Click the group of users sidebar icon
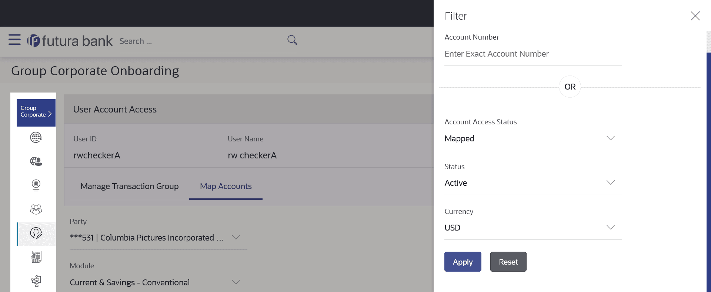Viewport: 711px width, 292px height. (x=36, y=209)
